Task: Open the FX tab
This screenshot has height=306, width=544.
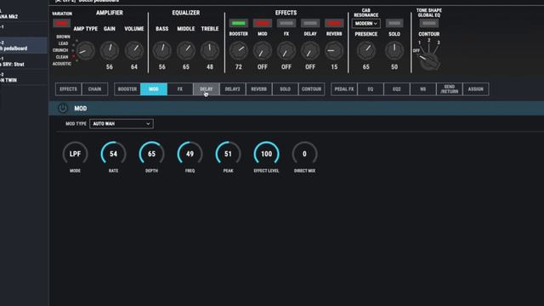Action: click(180, 89)
